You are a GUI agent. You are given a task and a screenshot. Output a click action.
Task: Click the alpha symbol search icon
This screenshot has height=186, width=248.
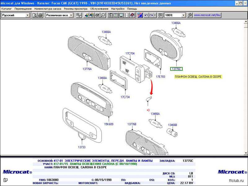(x=97, y=15)
